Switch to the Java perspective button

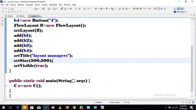pyautogui.click(x=180, y=9)
